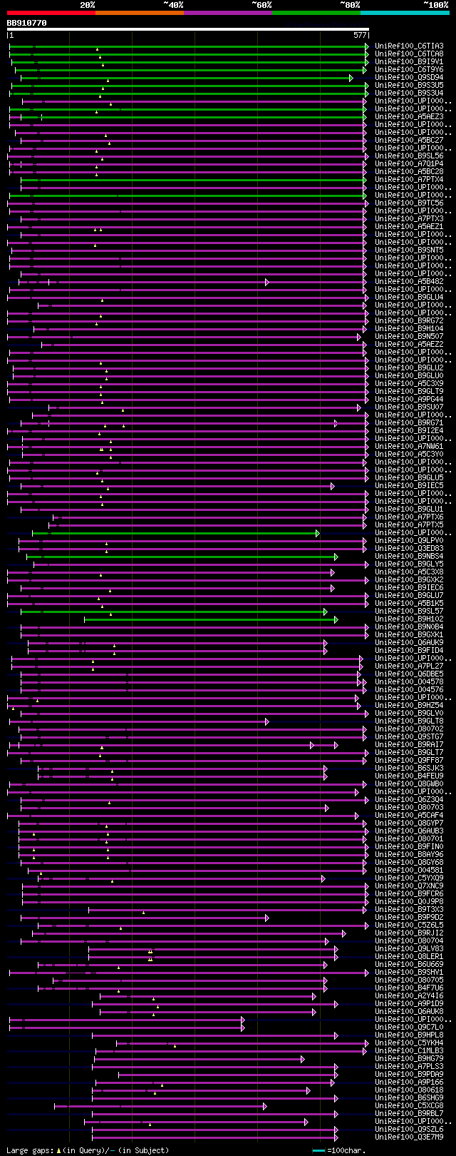Click the orange ~40% legend color segment
The height and width of the screenshot is (1156, 456).
(139, 13)
